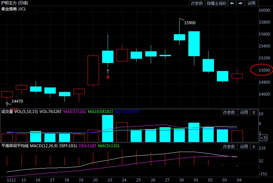The width and height of the screenshot is (273, 183).
Task: Click the tallest volume bar on date 23
Action: pyautogui.click(x=108, y=128)
